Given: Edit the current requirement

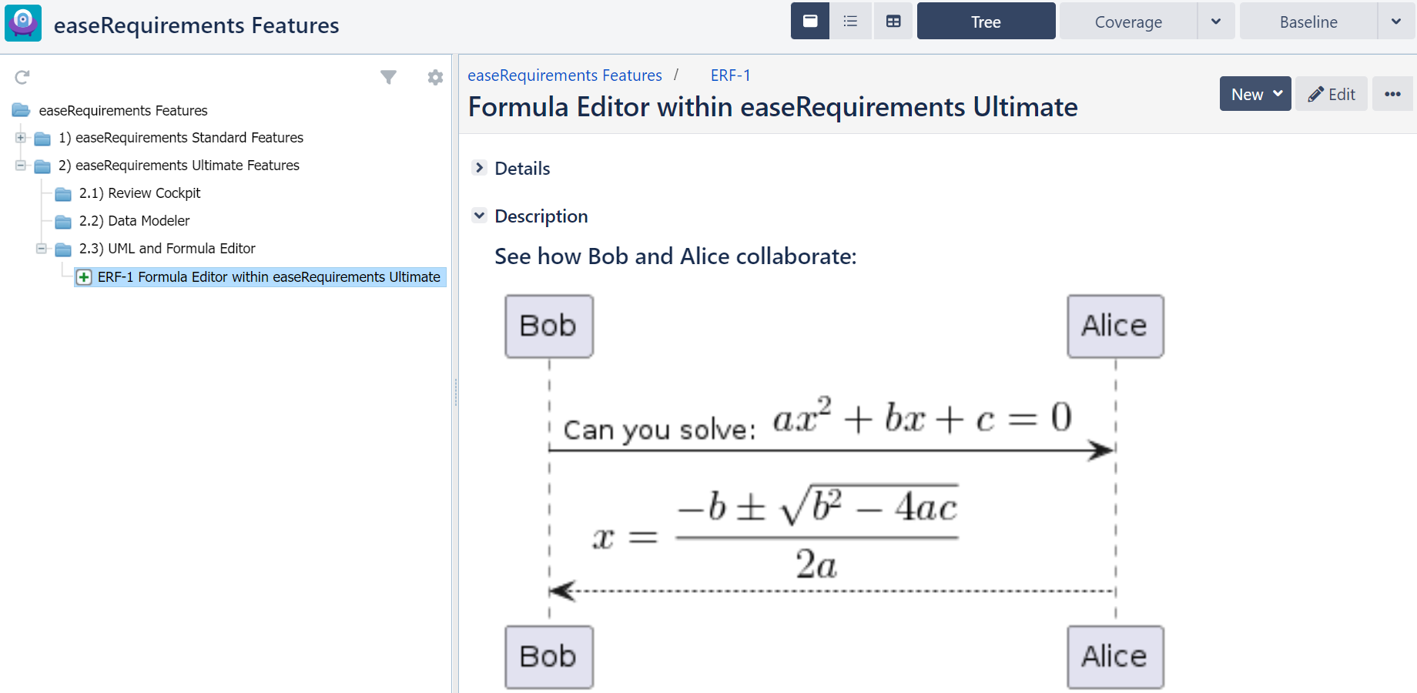Looking at the screenshot, I should point(1331,94).
